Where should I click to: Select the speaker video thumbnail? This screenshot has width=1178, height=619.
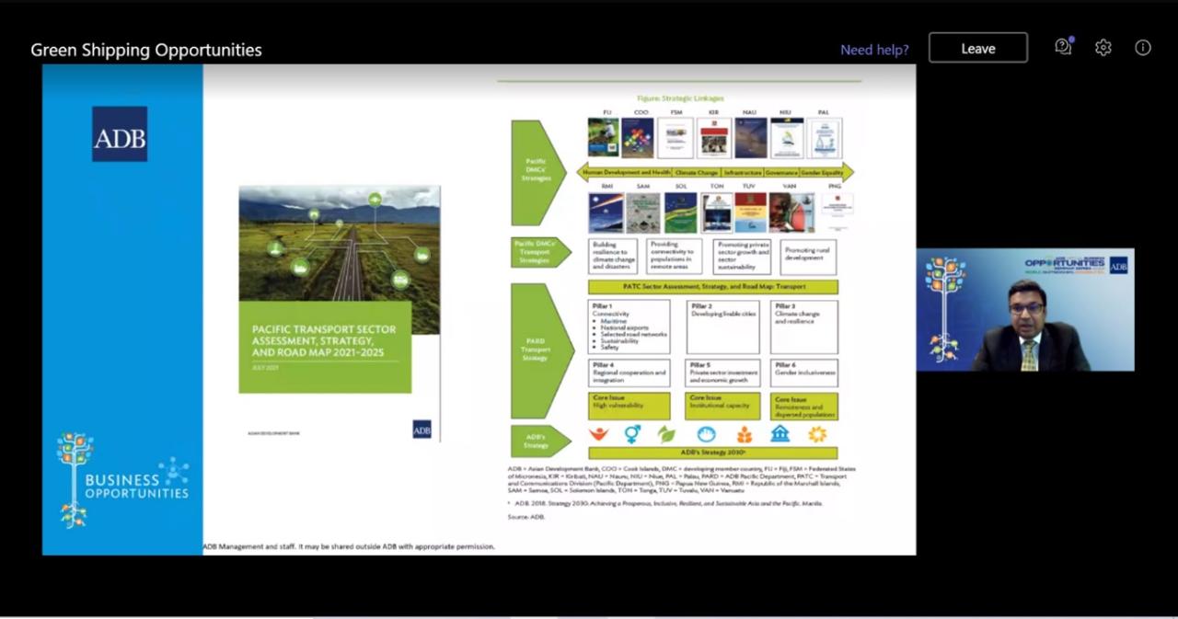1025,310
